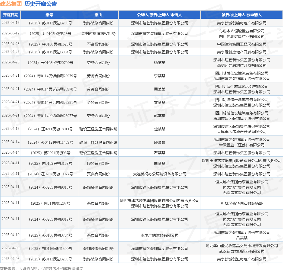This screenshot has height=271, width=283.
Task: Click date cell 2025-04-10
Action: click(x=11, y=235)
